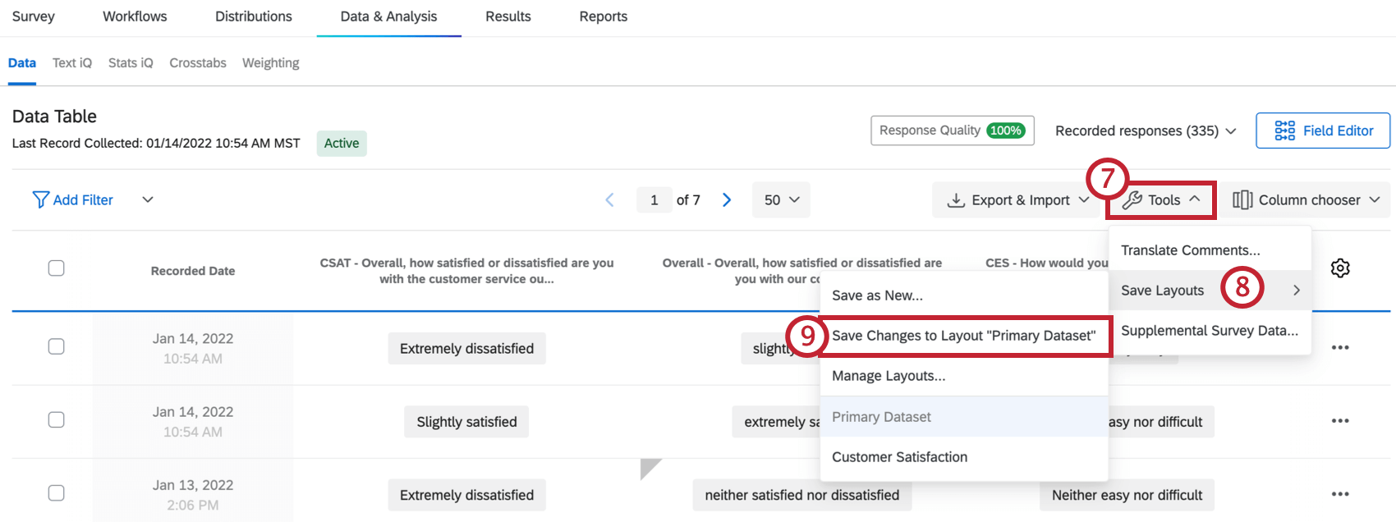Go to previous page arrow
The height and width of the screenshot is (522, 1396).
[609, 200]
